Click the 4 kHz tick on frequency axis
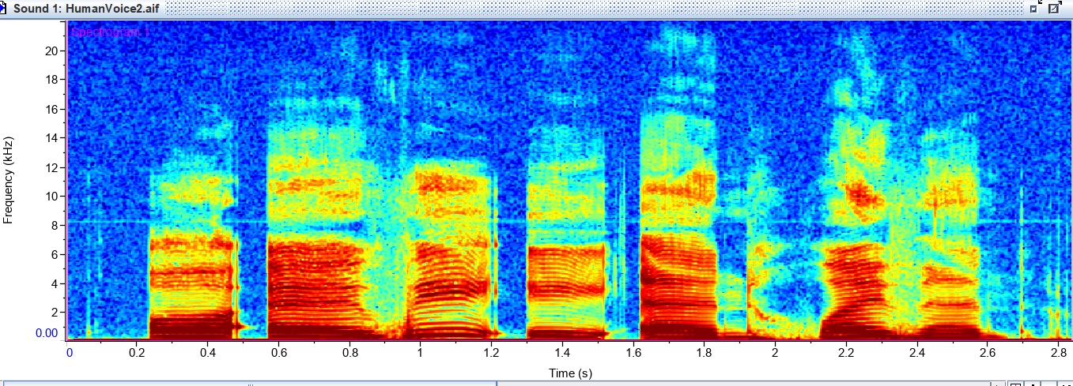Viewport: 1073px width, 386px height. (53, 283)
